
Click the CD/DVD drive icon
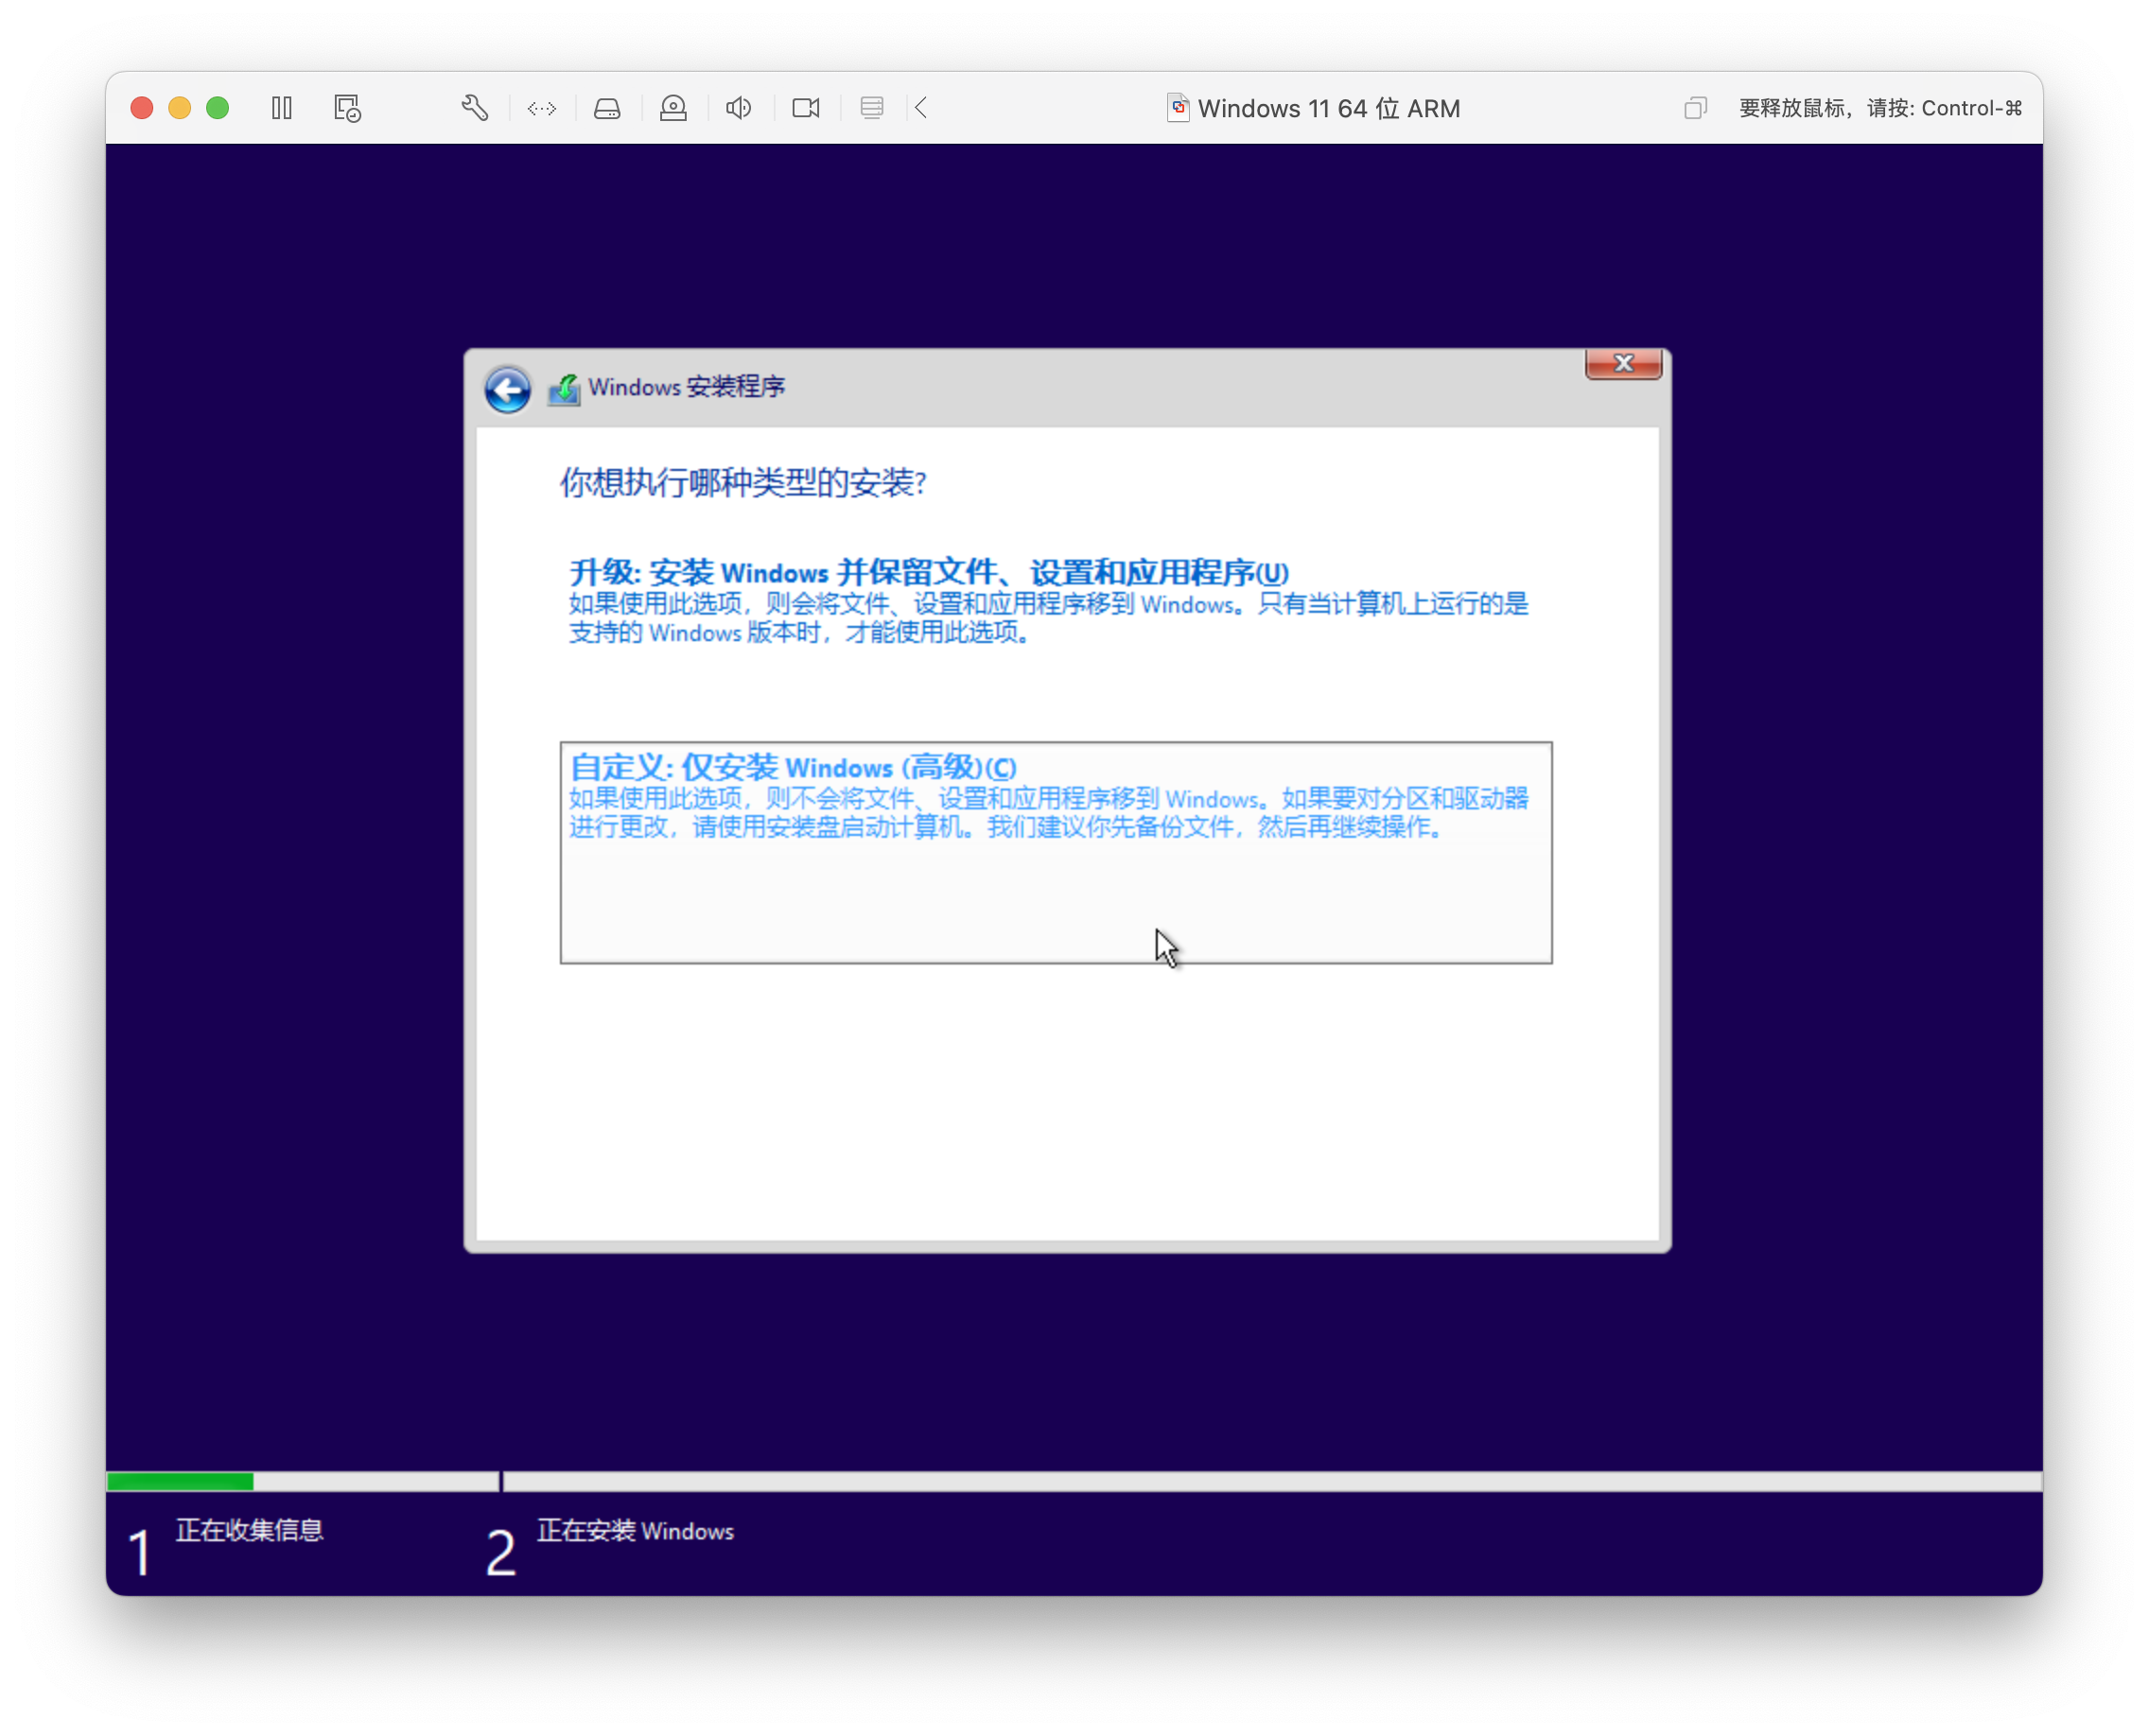tap(673, 108)
